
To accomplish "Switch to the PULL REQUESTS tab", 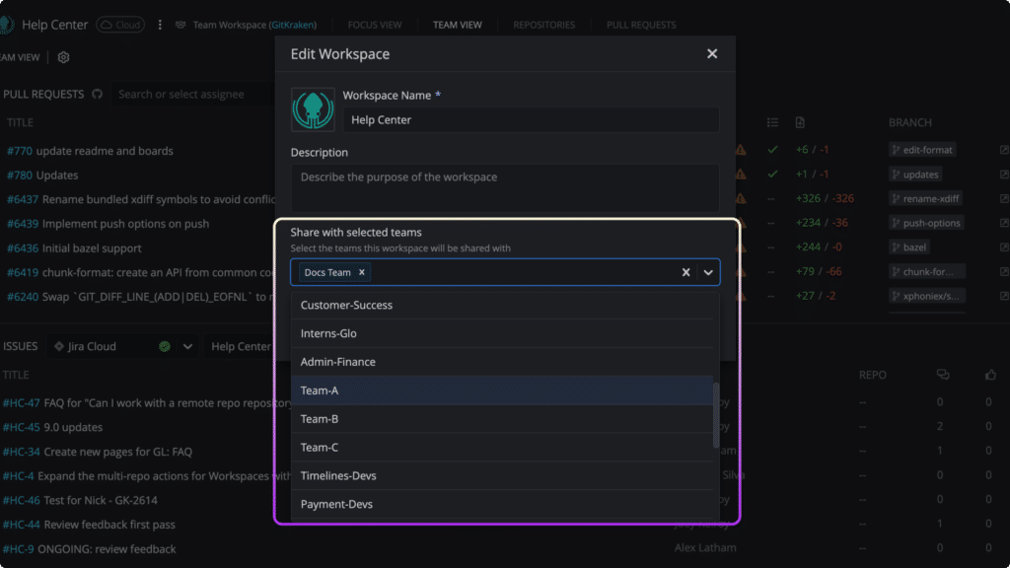I will (641, 25).
